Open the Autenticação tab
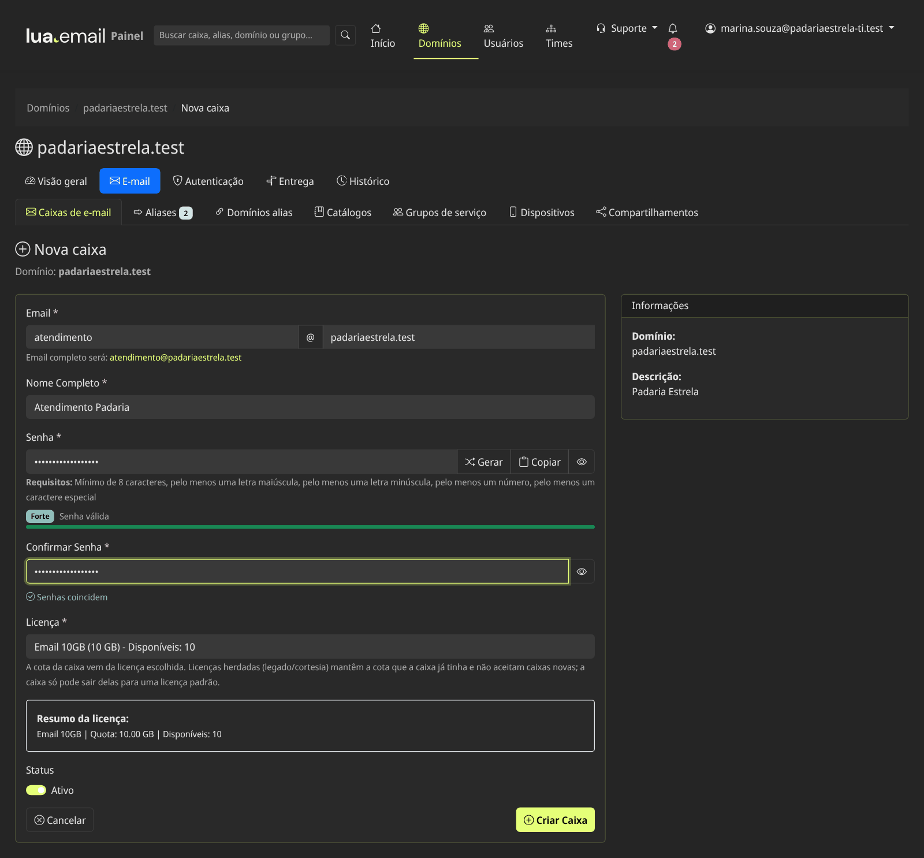 208,181
